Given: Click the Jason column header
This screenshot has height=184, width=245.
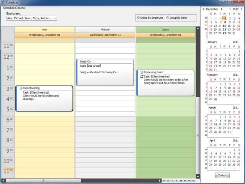Looking at the screenshot, I should pyautogui.click(x=165, y=29).
